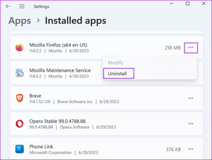
Task: Open the three-dot menu for Brave
Action: [x=191, y=98]
